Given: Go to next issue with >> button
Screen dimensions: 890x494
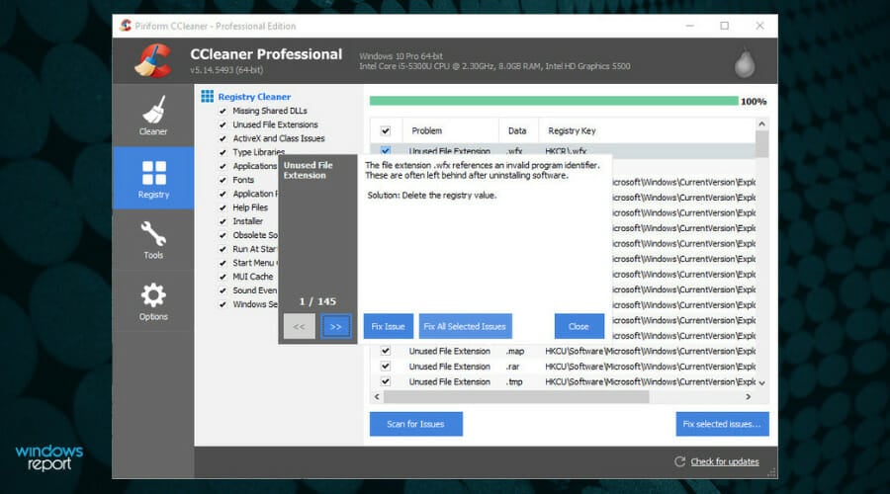Looking at the screenshot, I should (x=335, y=327).
